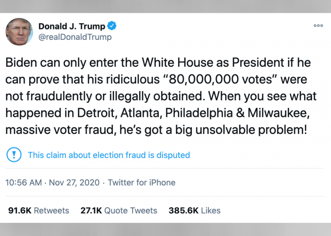The image size is (331, 236).
Task: Click the Nov 27, 2020 date
Action: point(74,183)
